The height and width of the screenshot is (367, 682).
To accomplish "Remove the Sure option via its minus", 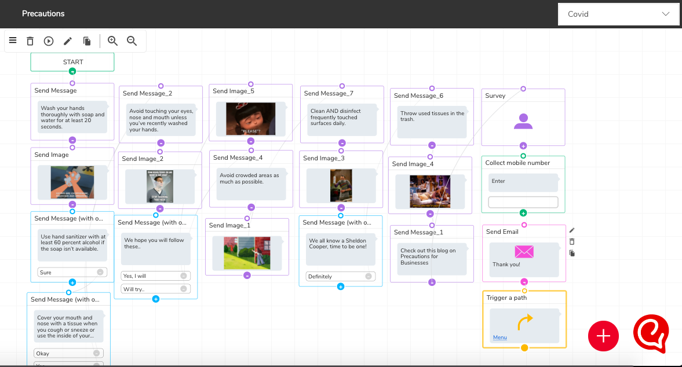I will (x=100, y=272).
